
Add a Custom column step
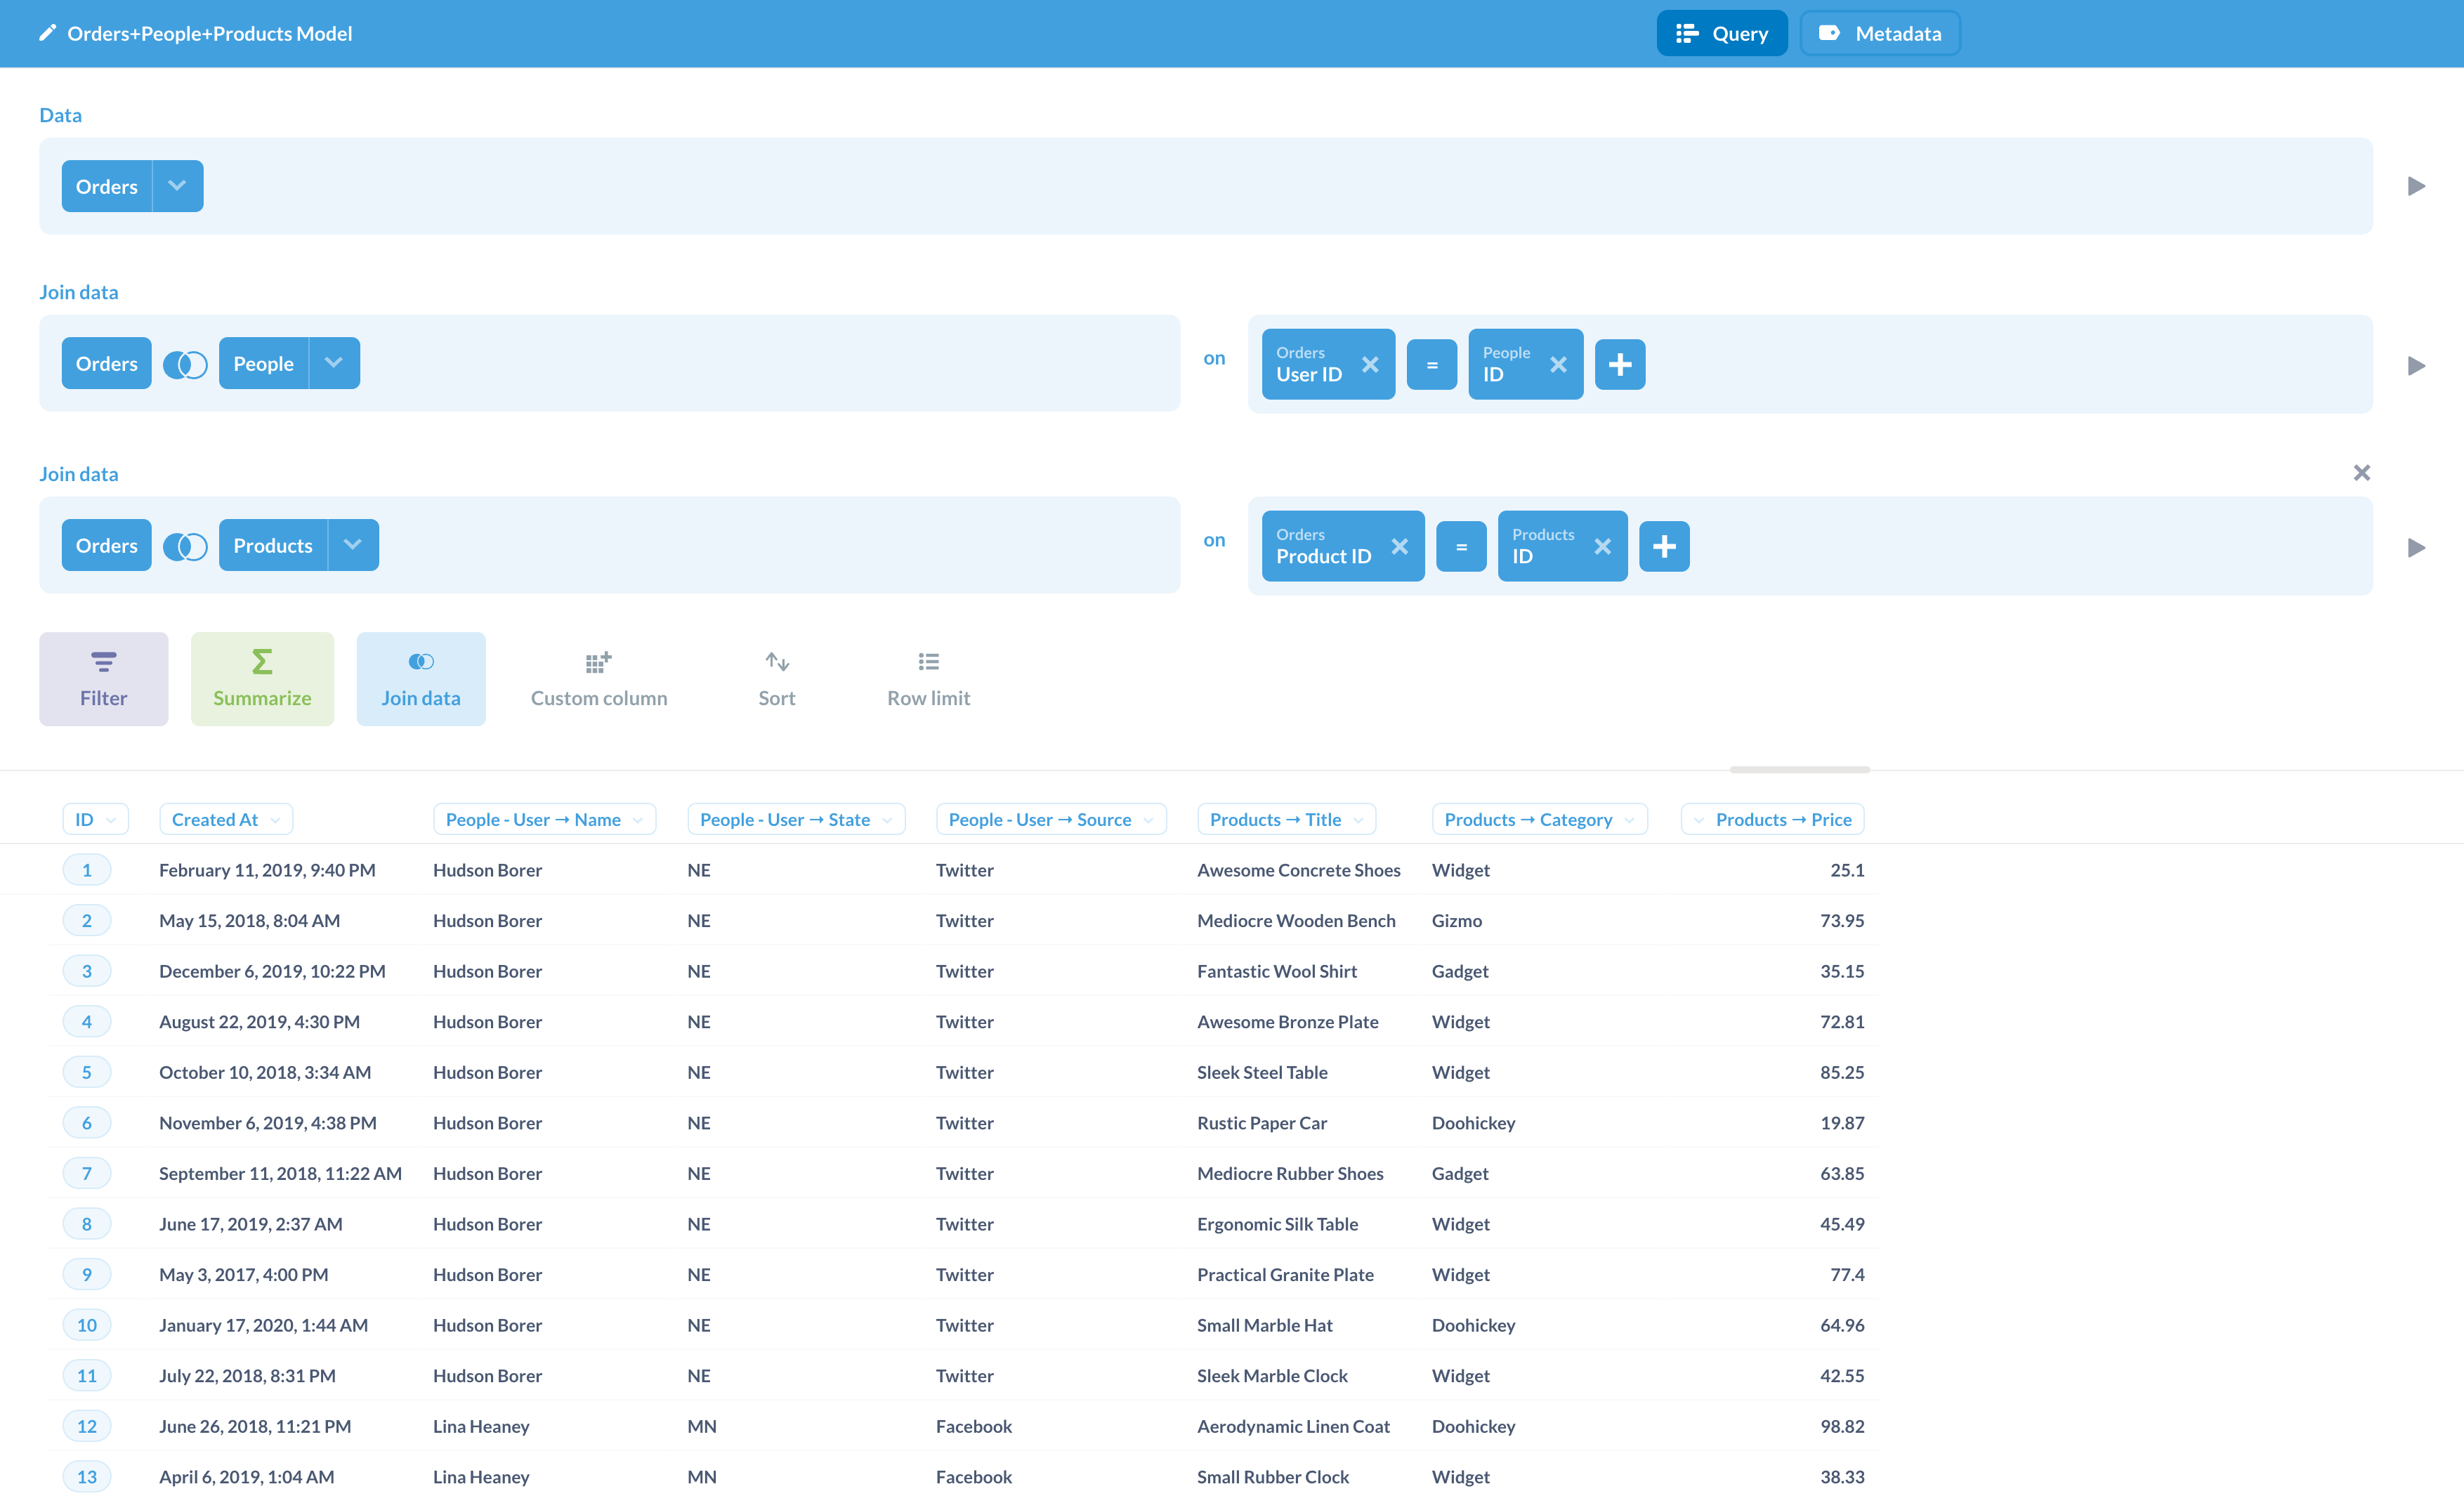598,678
